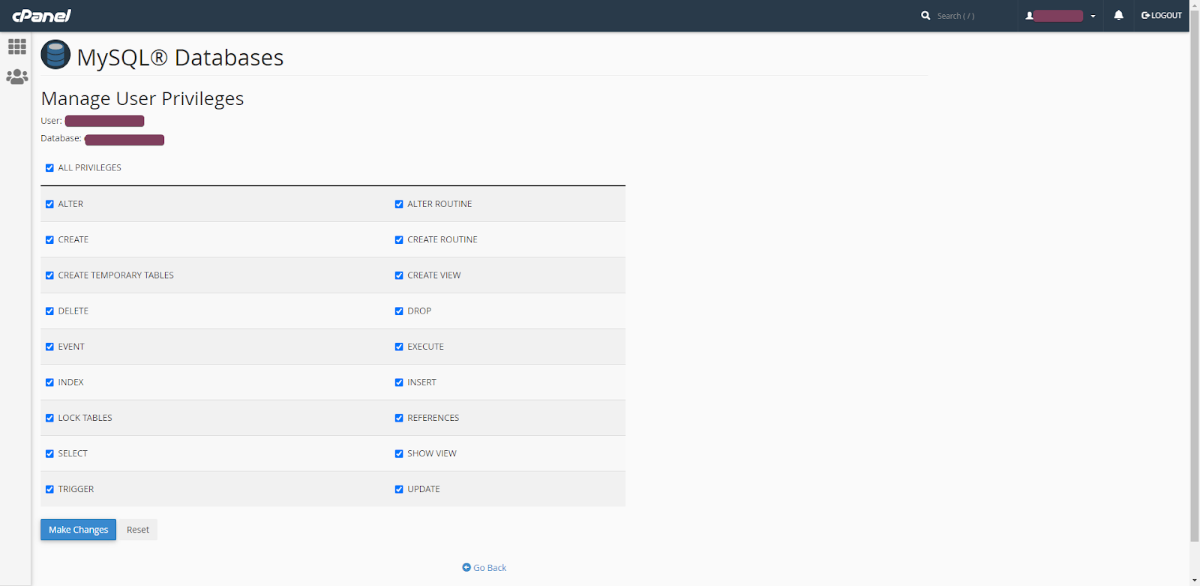
Task: Toggle the INSERT privilege checkbox
Action: [x=399, y=383]
